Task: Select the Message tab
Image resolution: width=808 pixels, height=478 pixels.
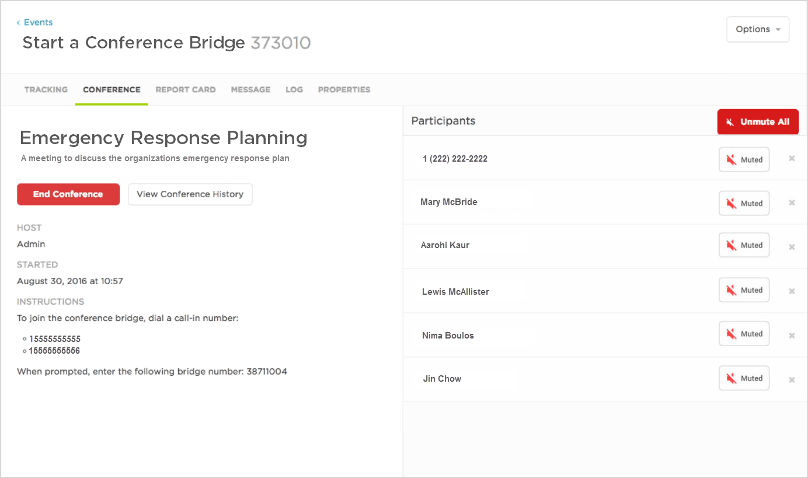Action: 250,90
